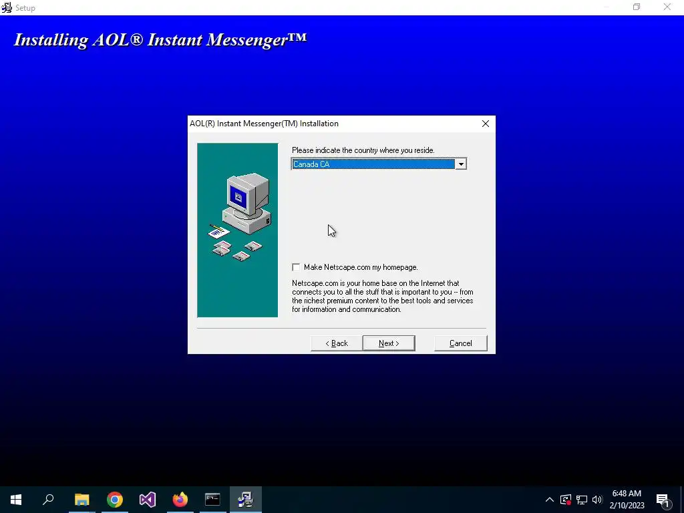This screenshot has width=684, height=513.
Task: Go Back to previous installer step
Action: pyautogui.click(x=337, y=343)
